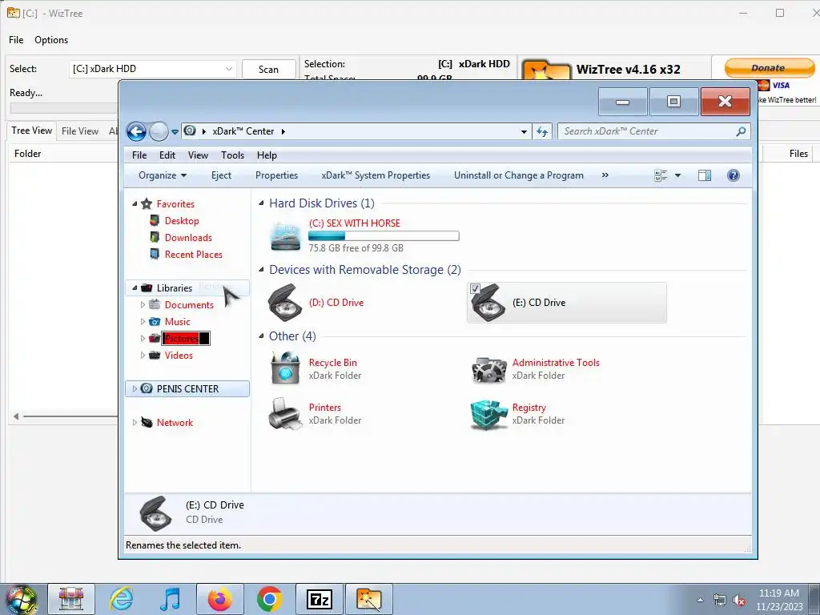Image resolution: width=820 pixels, height=615 pixels.
Task: Click Properties in the command bar
Action: point(276,175)
